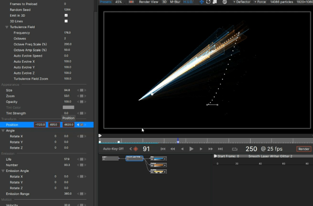The height and width of the screenshot is (206, 313).
Task: Toggle the H.U.D. display button
Action: [x=188, y=2]
